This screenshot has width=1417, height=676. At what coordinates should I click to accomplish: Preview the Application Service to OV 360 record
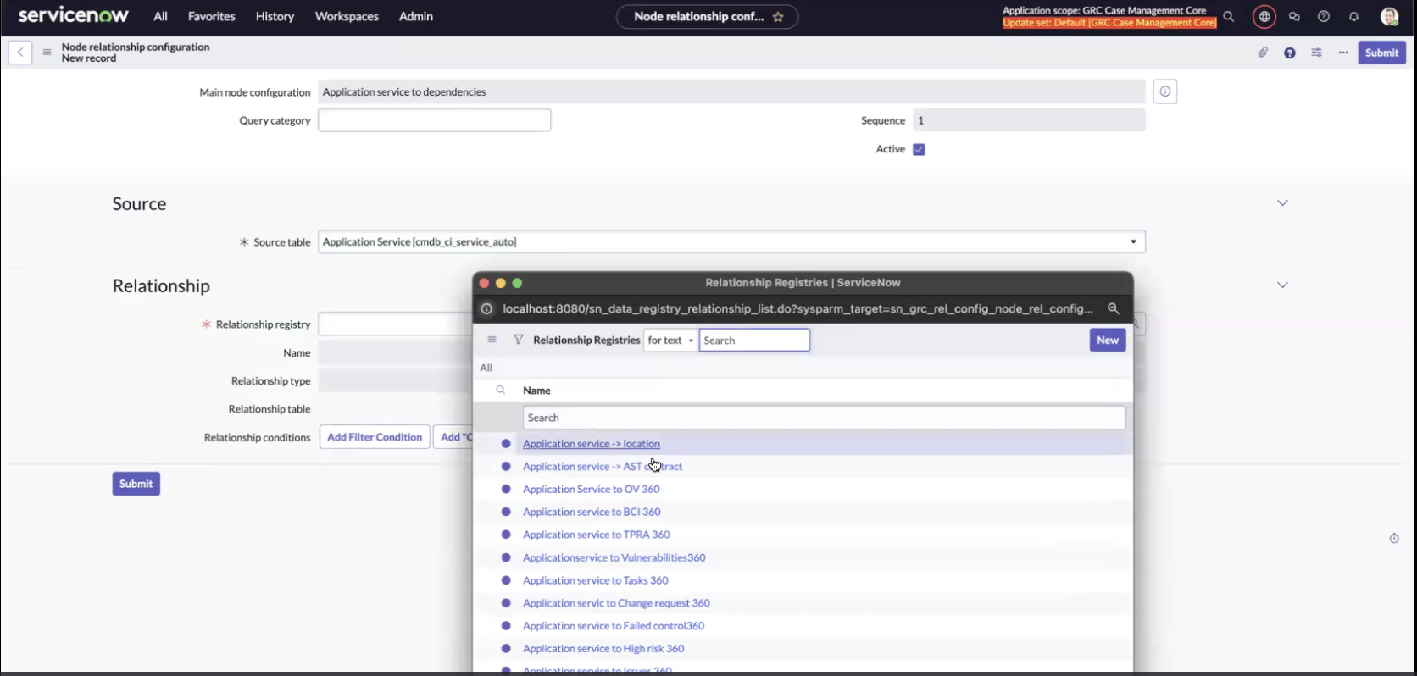506,490
